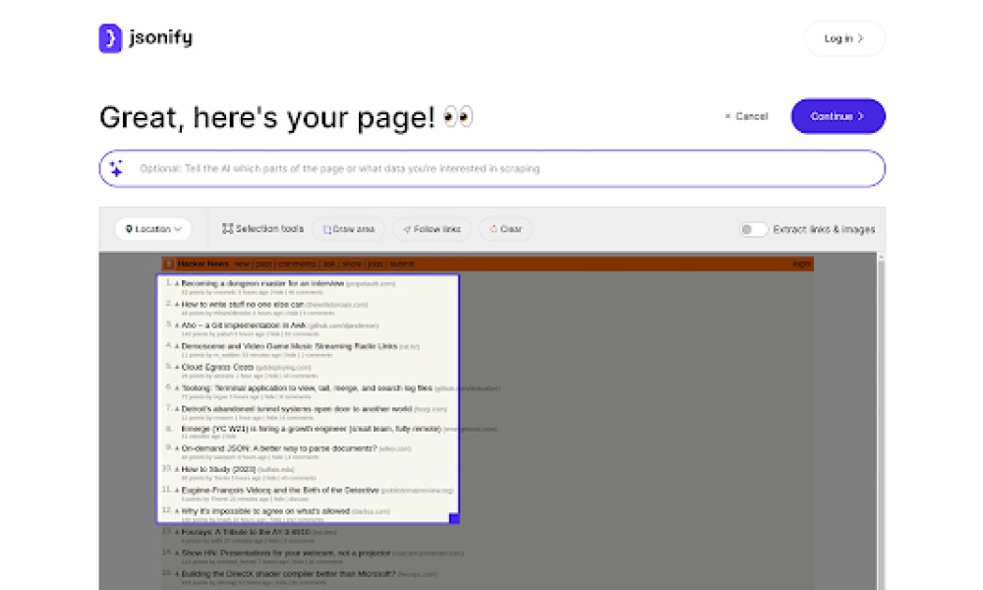The width and height of the screenshot is (983, 590).
Task: Select the Follow links tool
Action: (x=432, y=229)
